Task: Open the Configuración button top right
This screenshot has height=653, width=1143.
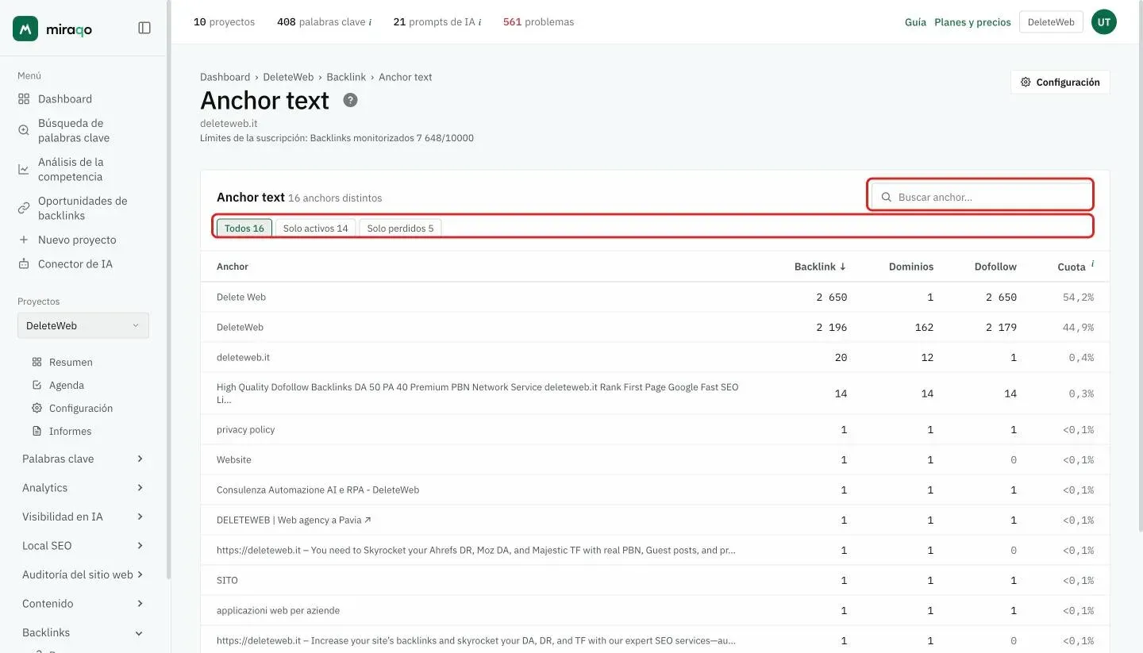Action: (x=1060, y=82)
